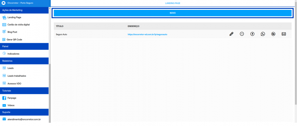Click the NOVO button
Screen dimensions: 297x126
172,13
